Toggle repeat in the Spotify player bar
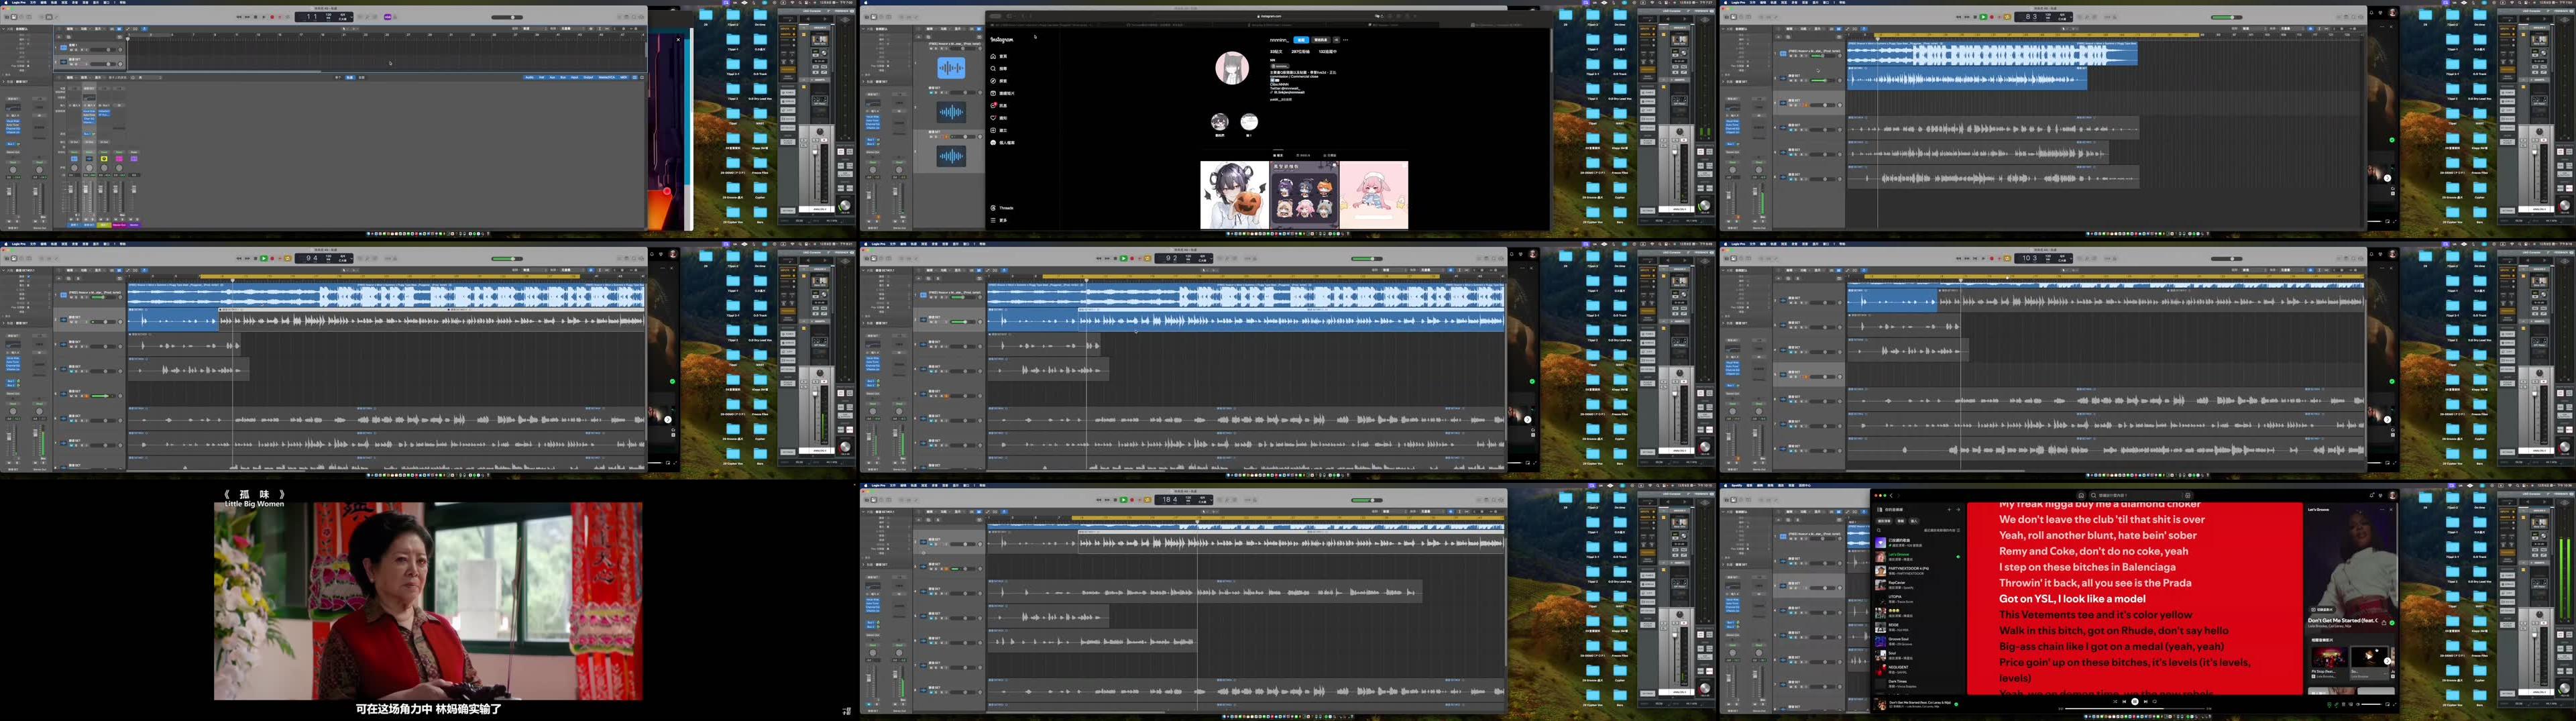 [2155, 702]
